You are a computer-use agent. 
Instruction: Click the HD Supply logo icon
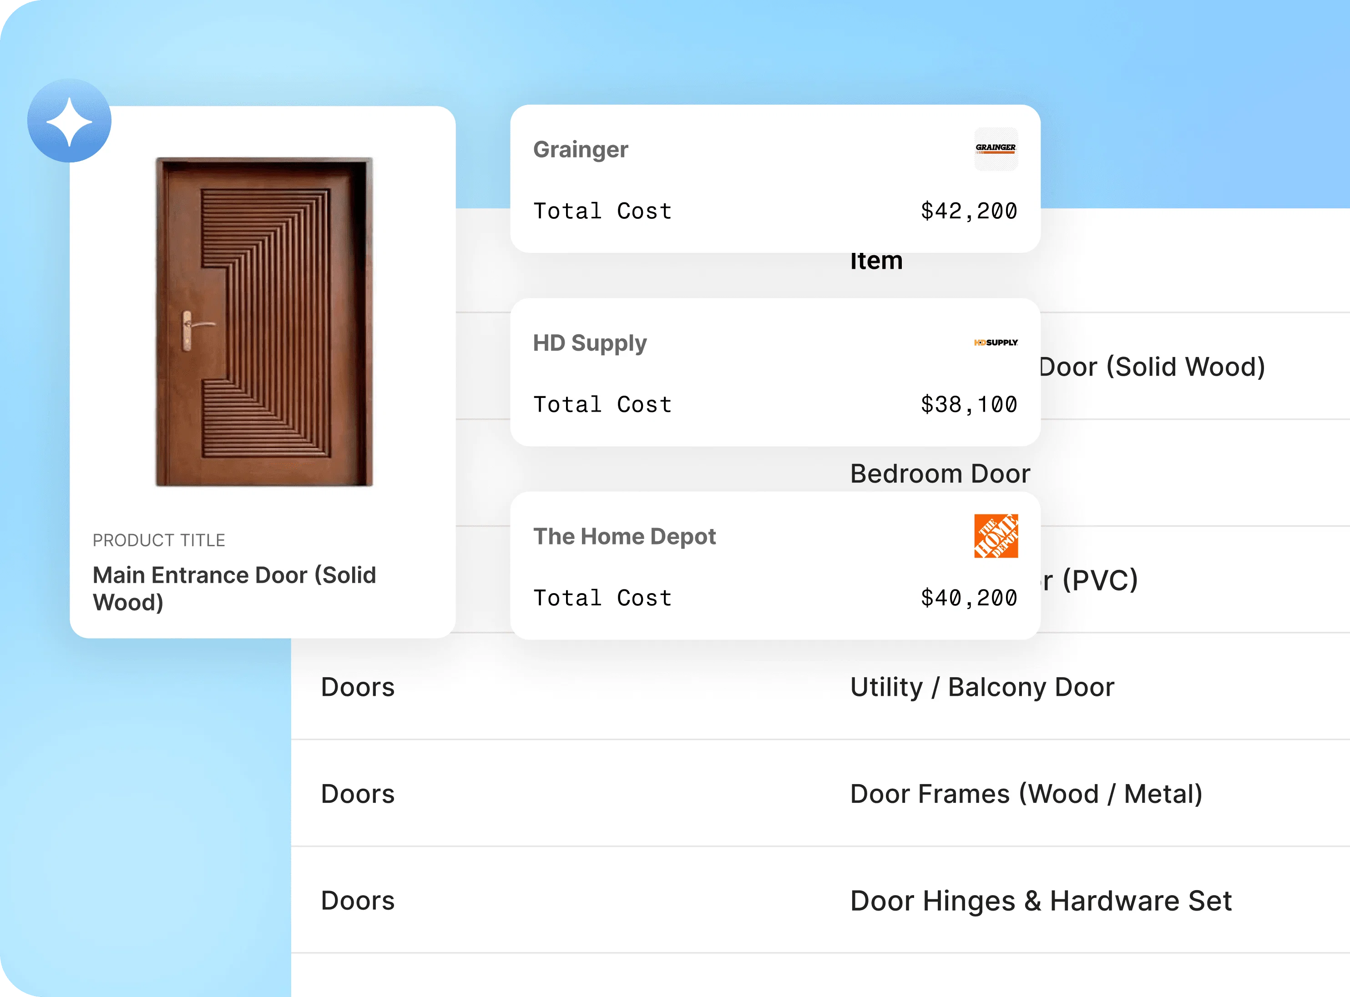click(x=996, y=342)
